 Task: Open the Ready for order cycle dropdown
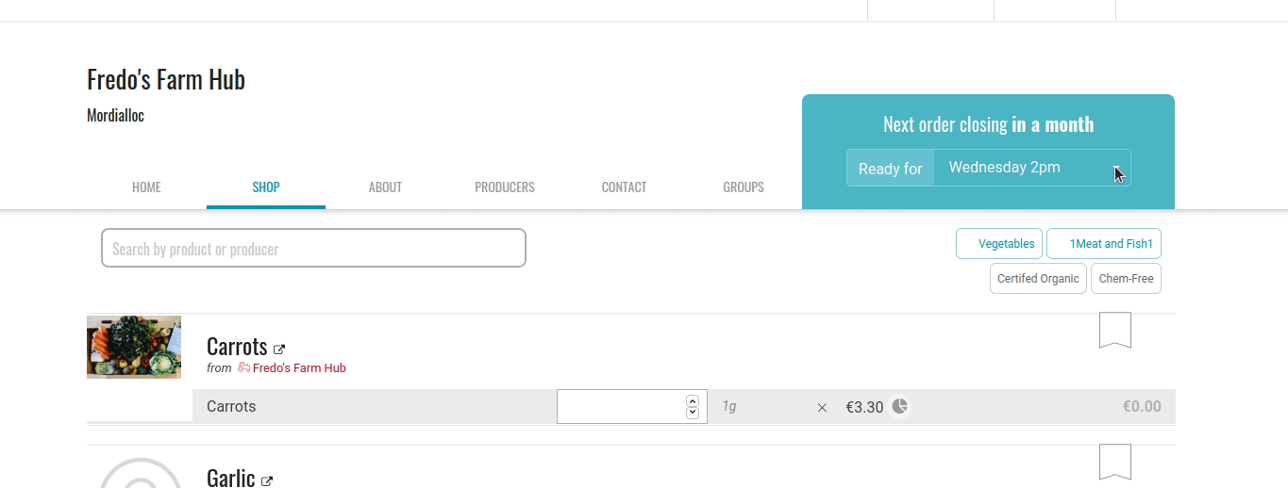coord(1032,168)
